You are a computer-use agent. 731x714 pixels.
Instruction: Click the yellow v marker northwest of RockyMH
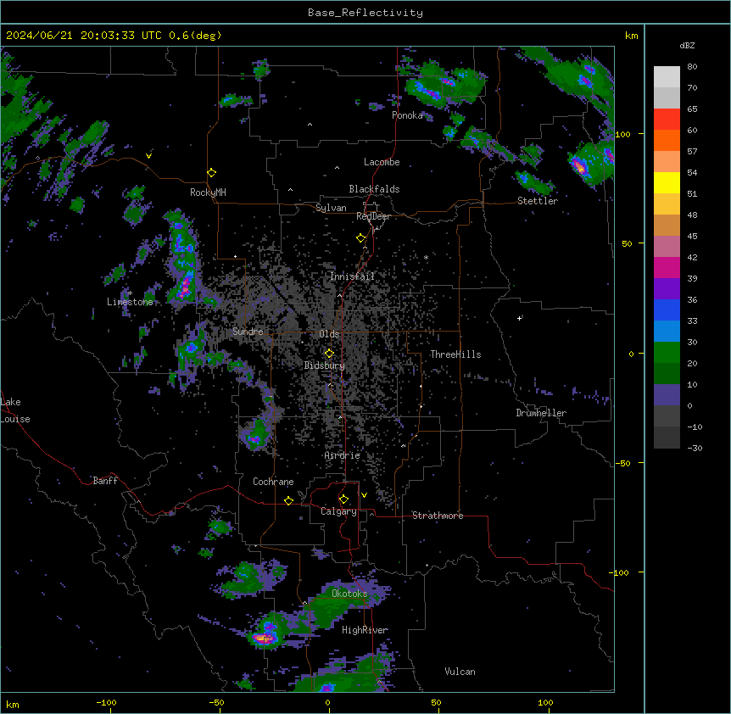(x=148, y=156)
